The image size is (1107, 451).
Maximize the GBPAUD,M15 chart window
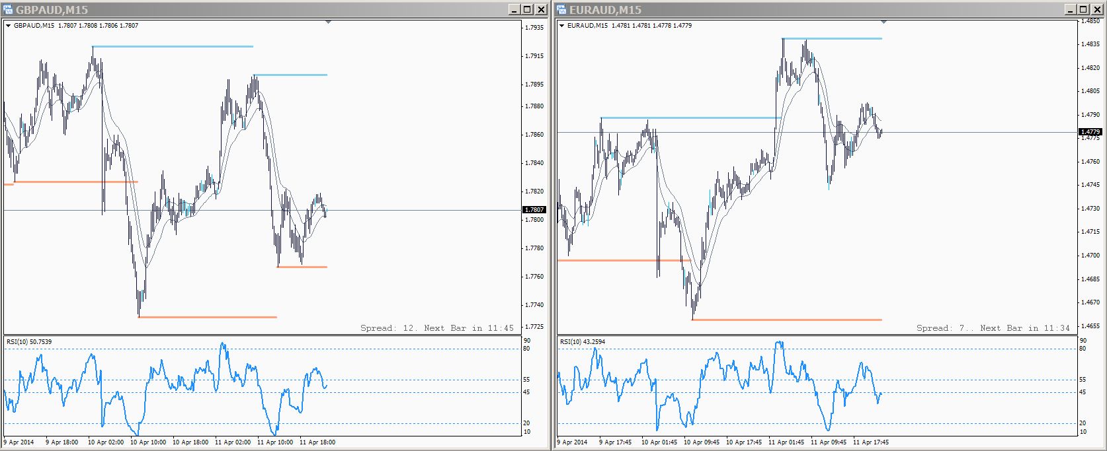[x=527, y=9]
